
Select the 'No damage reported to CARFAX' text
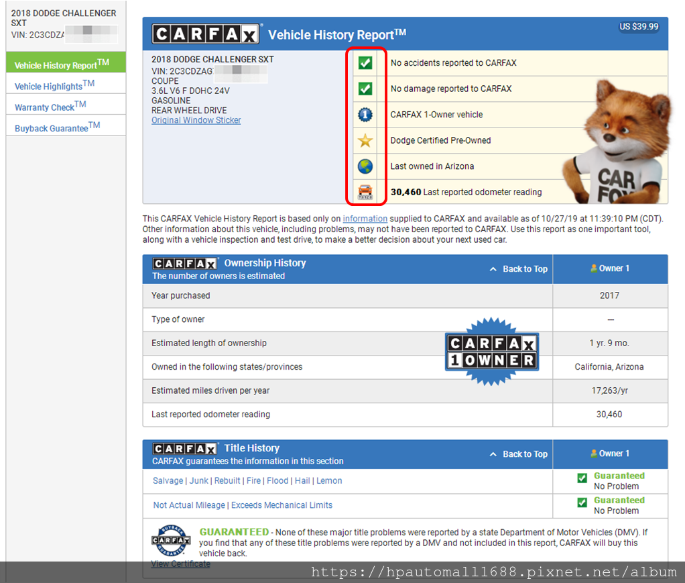(451, 89)
